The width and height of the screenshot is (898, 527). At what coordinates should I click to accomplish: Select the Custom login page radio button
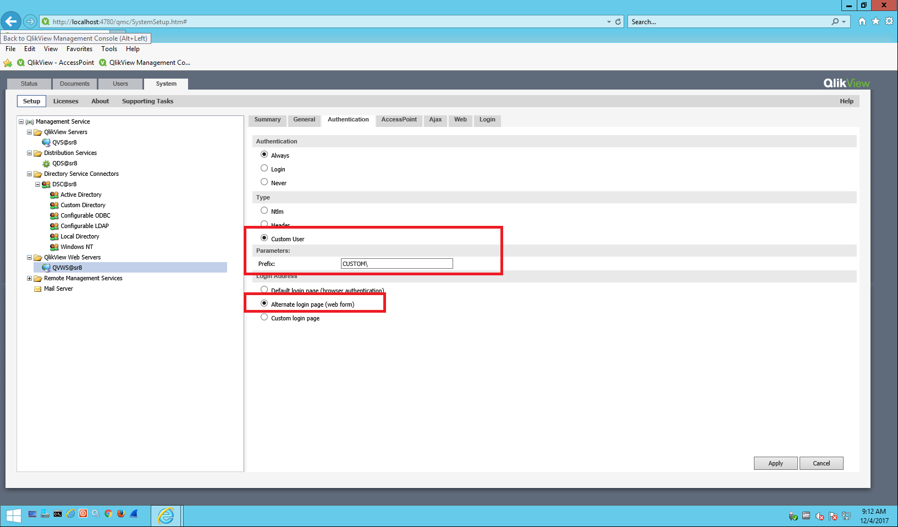coord(264,317)
